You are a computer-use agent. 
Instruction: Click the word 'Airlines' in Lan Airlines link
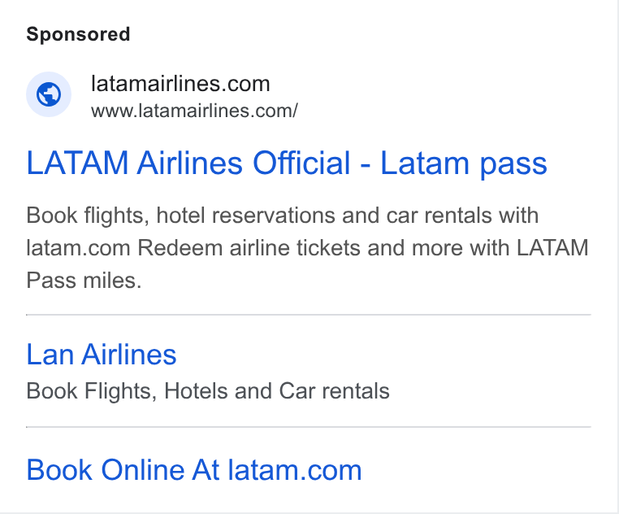point(129,355)
